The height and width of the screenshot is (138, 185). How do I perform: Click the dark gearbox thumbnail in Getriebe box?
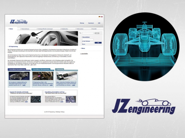pos(36,99)
